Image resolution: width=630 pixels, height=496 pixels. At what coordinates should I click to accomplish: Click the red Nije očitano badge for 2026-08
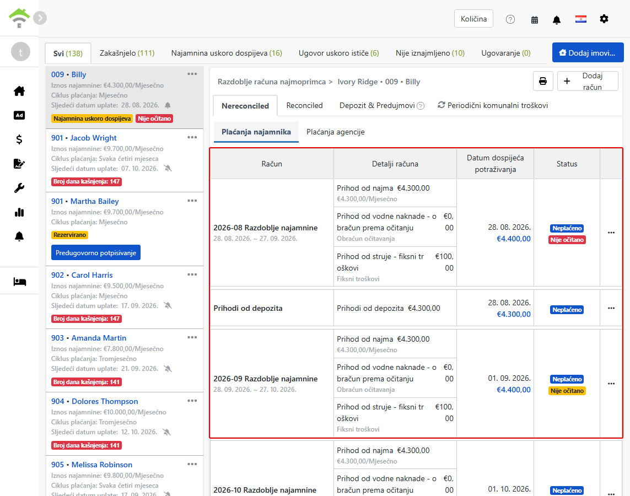click(567, 240)
